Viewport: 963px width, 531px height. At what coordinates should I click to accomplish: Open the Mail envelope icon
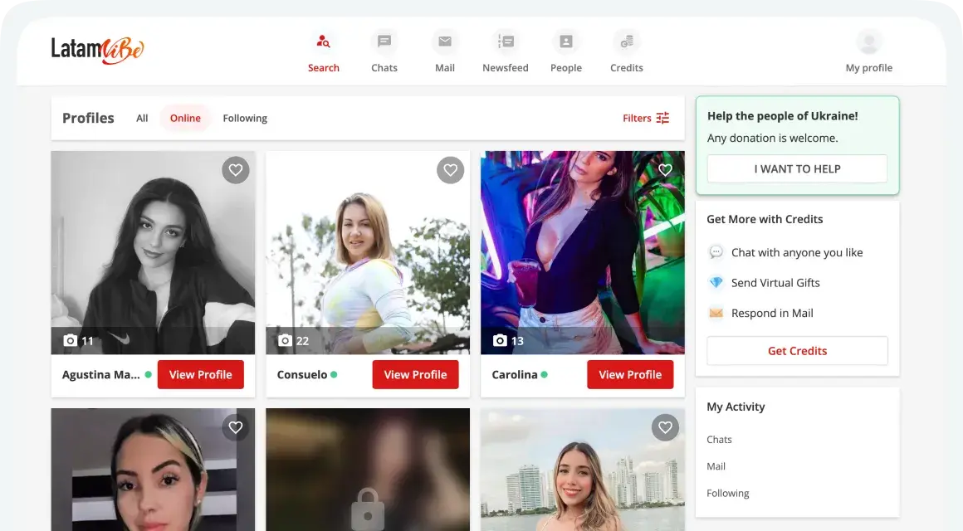pyautogui.click(x=445, y=42)
